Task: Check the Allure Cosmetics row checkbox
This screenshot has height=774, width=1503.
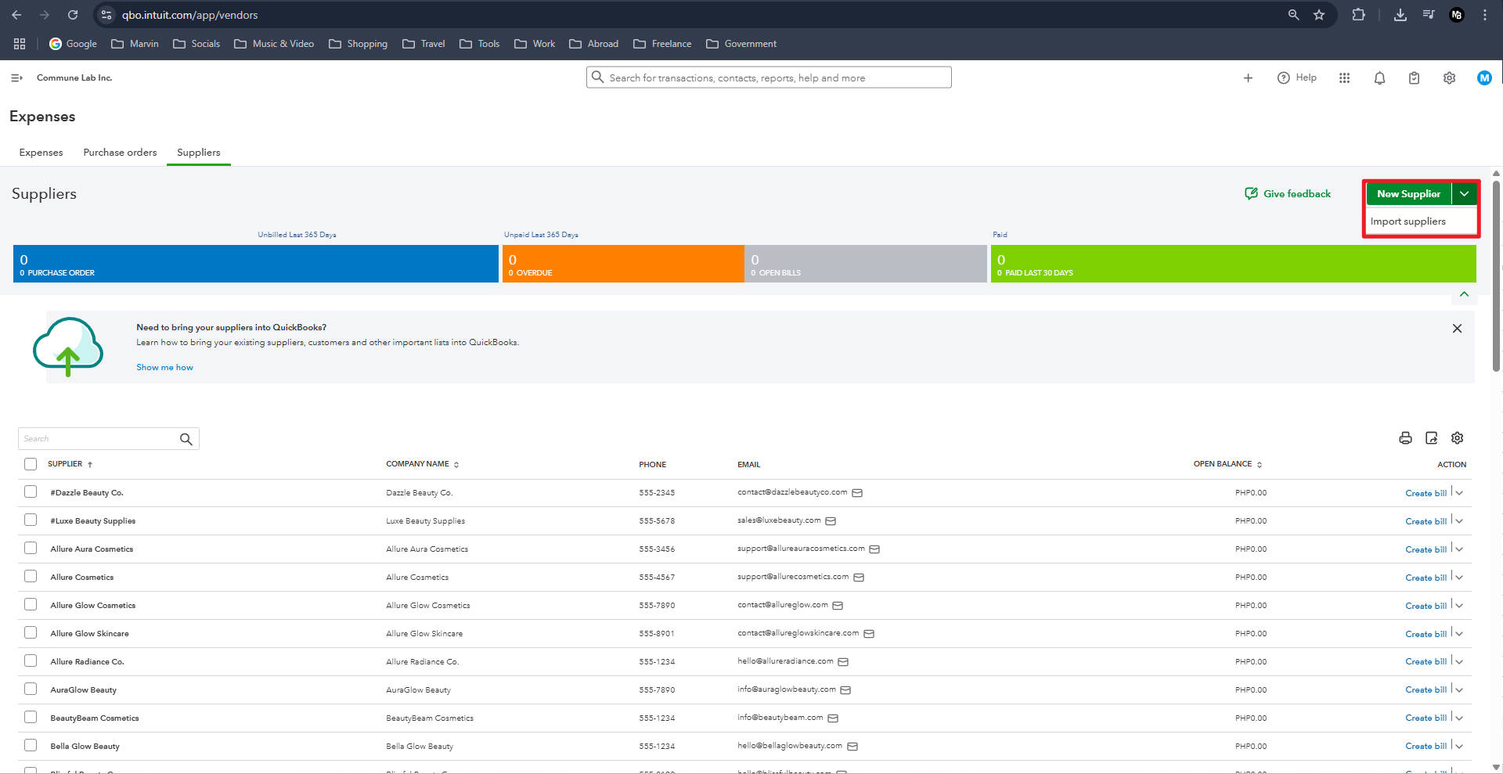Action: click(x=31, y=576)
